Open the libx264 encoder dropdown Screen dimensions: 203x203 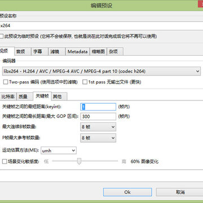click(x=101, y=71)
